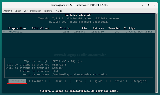Open the Pesquisar menu
The image size is (160, 95).
[x=35, y=11]
